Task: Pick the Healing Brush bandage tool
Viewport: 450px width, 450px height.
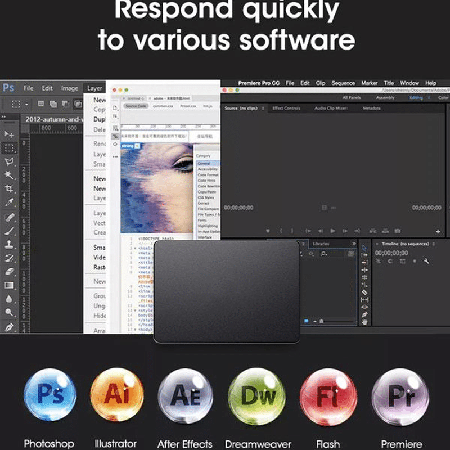Action: click(9, 217)
